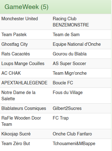Select Rats Cacaotés team
The image size is (112, 151).
tap(16, 54)
